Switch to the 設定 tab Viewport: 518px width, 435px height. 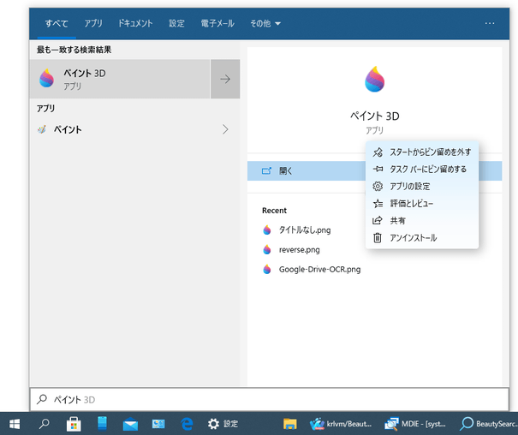click(x=176, y=23)
